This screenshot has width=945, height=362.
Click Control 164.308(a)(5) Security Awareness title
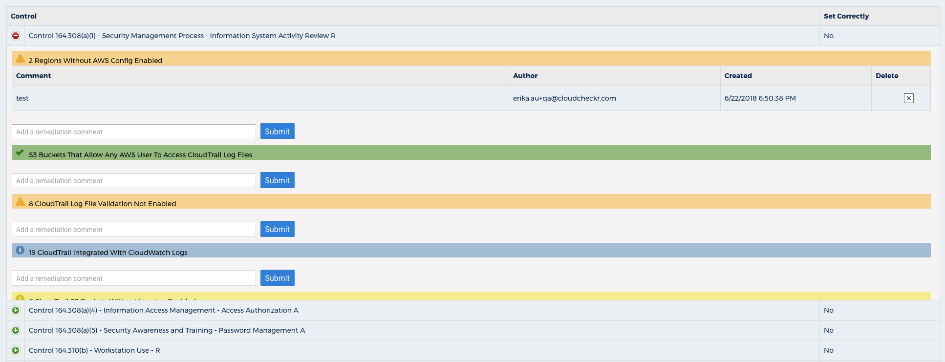click(167, 330)
